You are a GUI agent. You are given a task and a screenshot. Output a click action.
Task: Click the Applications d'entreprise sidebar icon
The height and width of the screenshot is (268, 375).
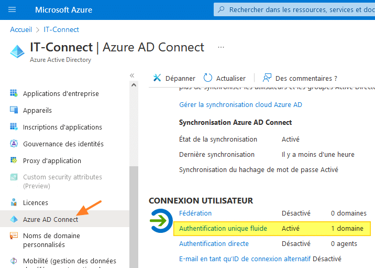click(x=14, y=93)
